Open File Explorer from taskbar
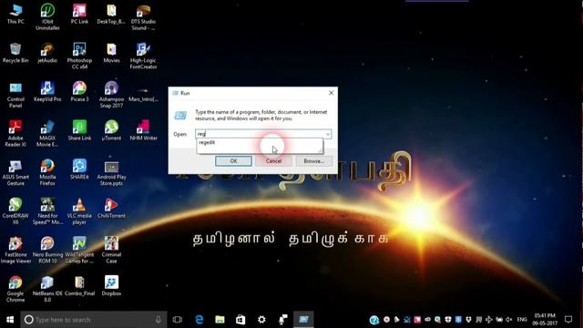583x328 pixels. pyautogui.click(x=220, y=320)
